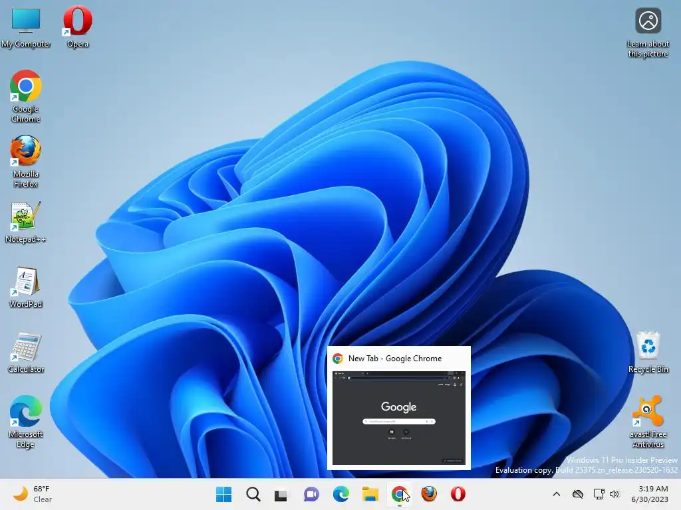Open the Chat app on the taskbar

(x=311, y=494)
